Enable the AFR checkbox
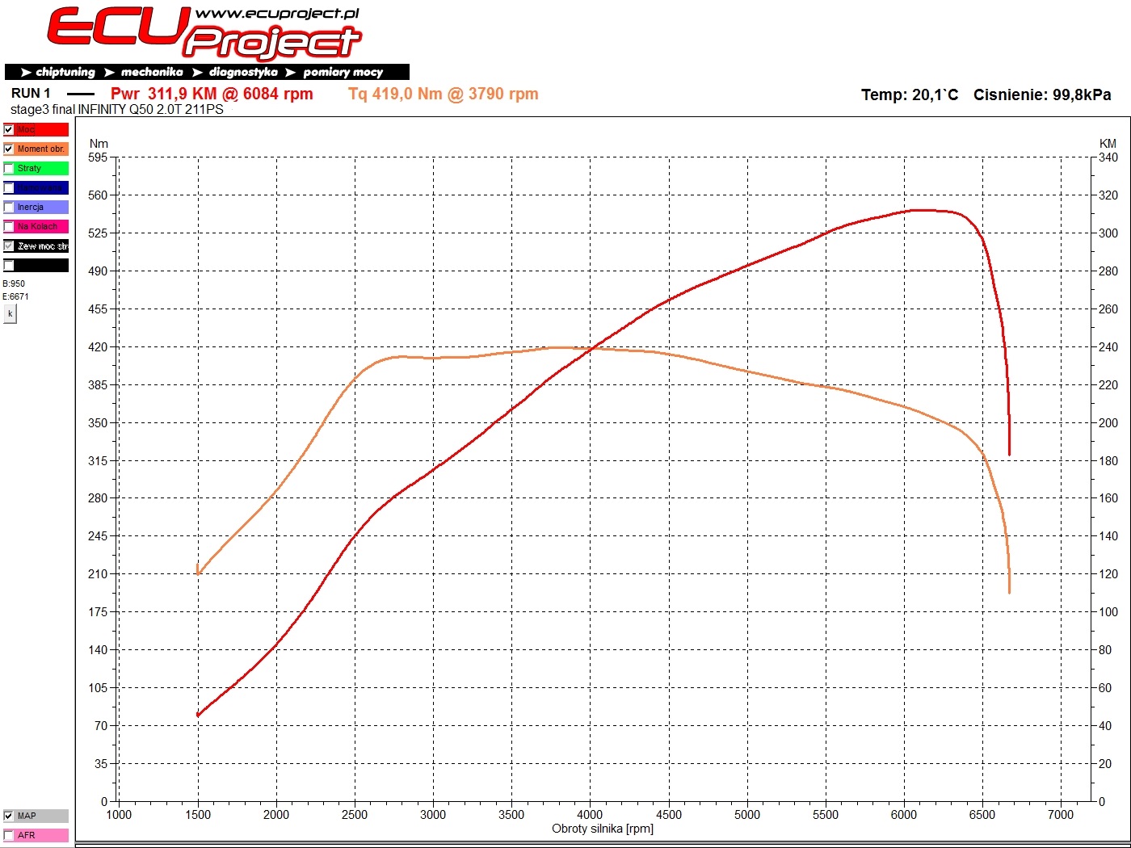Screen dimensions: 1131x848 tap(9, 835)
